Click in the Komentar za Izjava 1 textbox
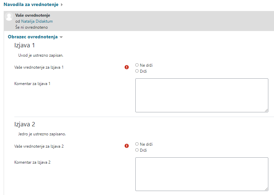This screenshot has height=195, width=274. [x=202, y=95]
